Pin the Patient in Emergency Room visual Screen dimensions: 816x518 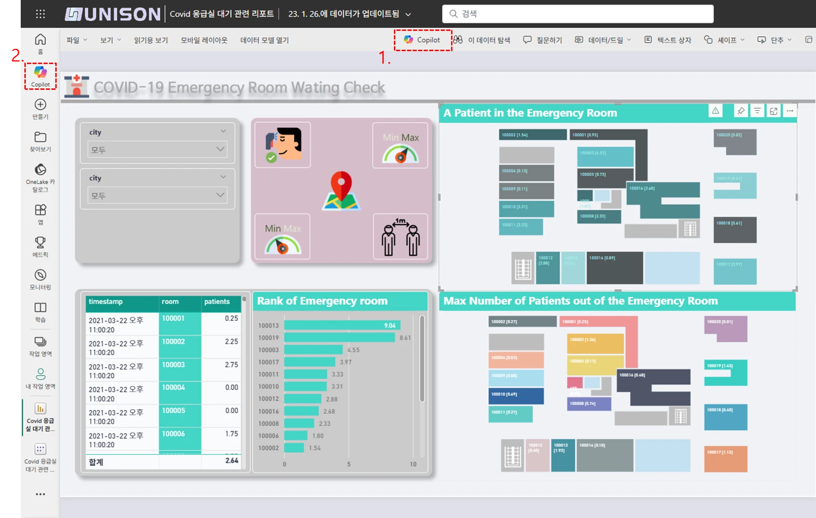pyautogui.click(x=740, y=111)
